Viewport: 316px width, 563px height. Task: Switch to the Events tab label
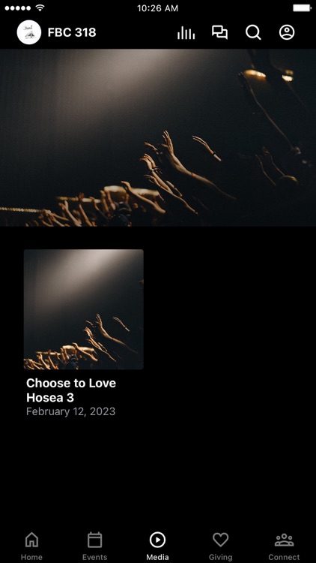94,557
